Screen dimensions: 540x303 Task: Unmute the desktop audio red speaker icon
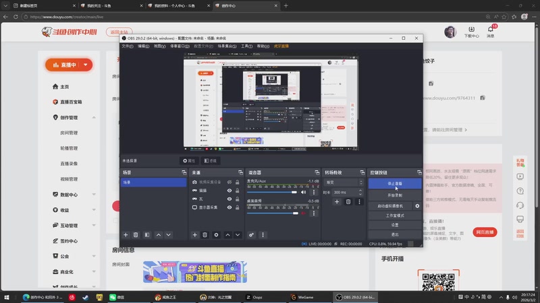[303, 213]
